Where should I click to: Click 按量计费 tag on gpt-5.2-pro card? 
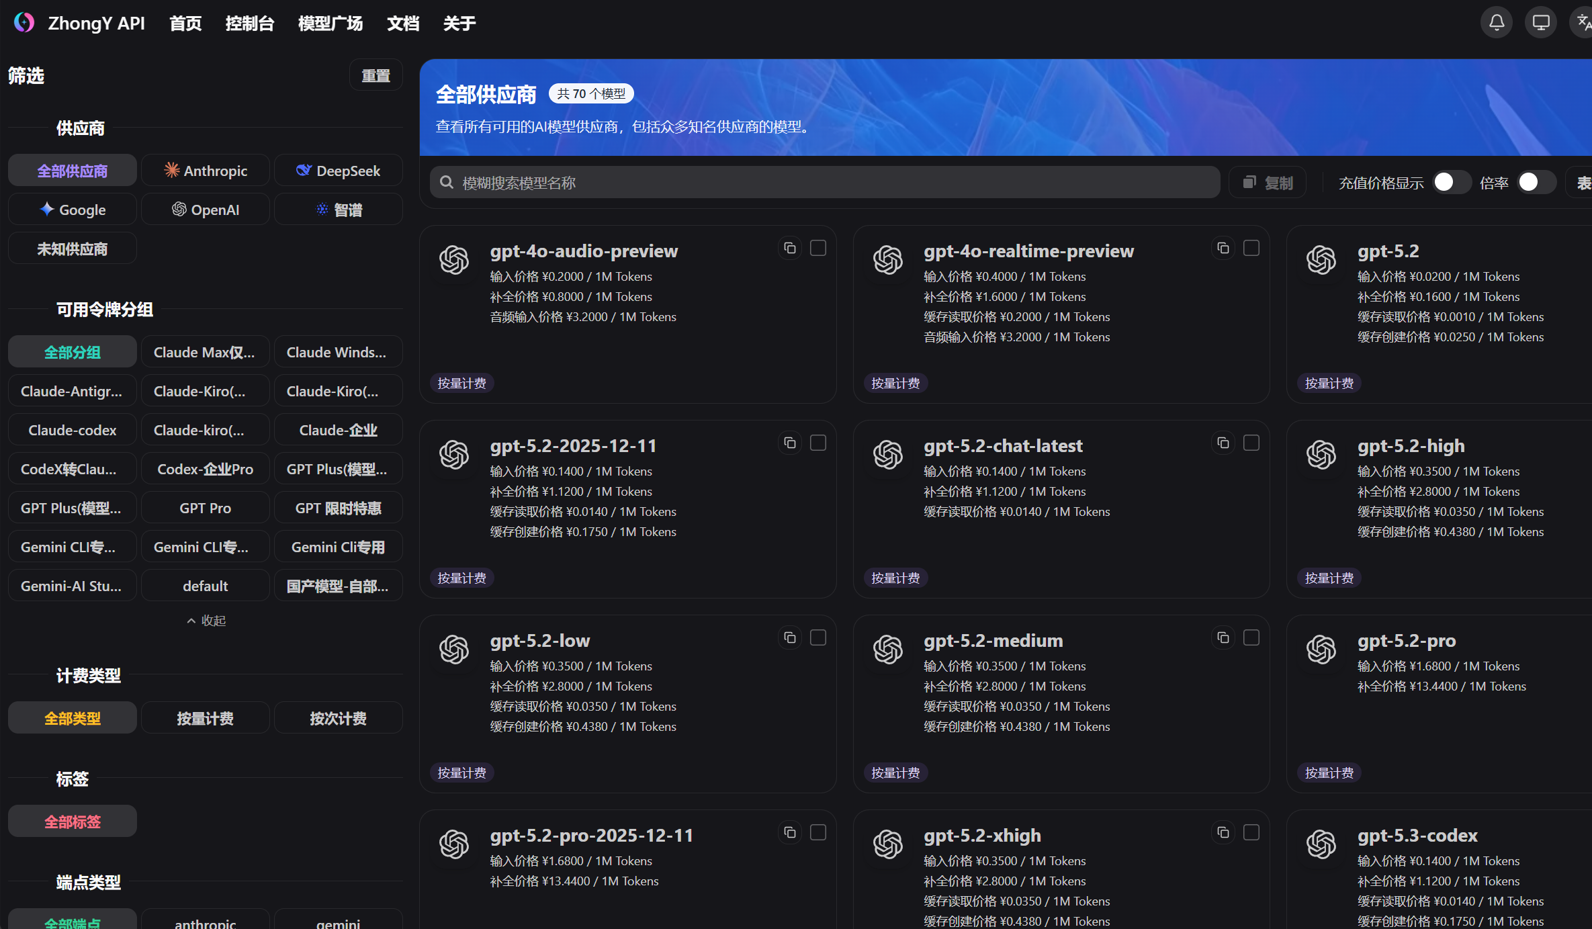coord(1329,773)
